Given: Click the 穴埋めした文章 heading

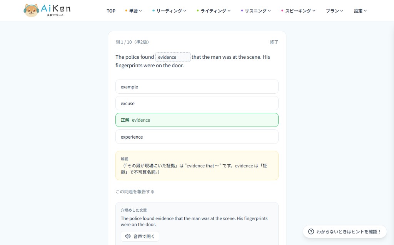Looking at the screenshot, I should [x=134, y=210].
